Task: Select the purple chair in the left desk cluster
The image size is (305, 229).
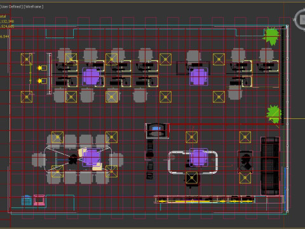Action: click(91, 76)
